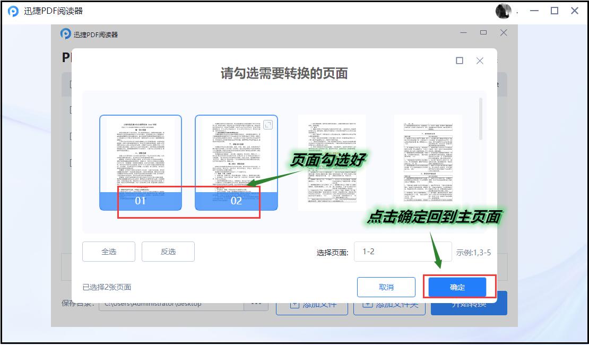Click 反选 to invert the selection

168,252
